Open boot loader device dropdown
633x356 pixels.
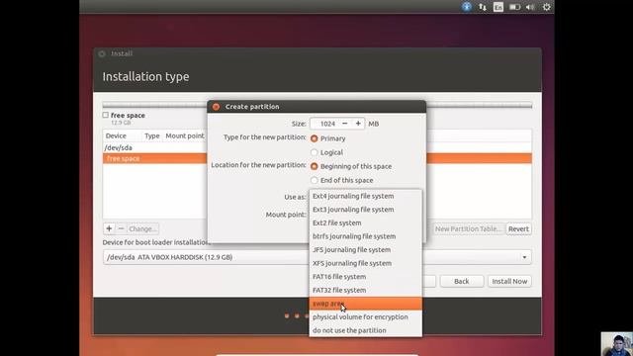click(316, 257)
